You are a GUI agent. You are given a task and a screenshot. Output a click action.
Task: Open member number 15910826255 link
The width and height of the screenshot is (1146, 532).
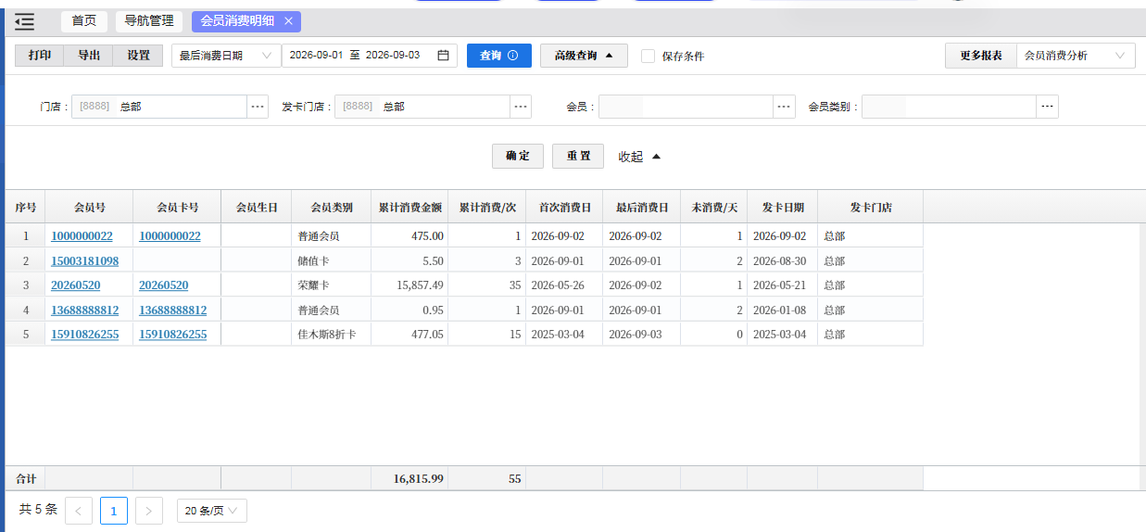84,335
